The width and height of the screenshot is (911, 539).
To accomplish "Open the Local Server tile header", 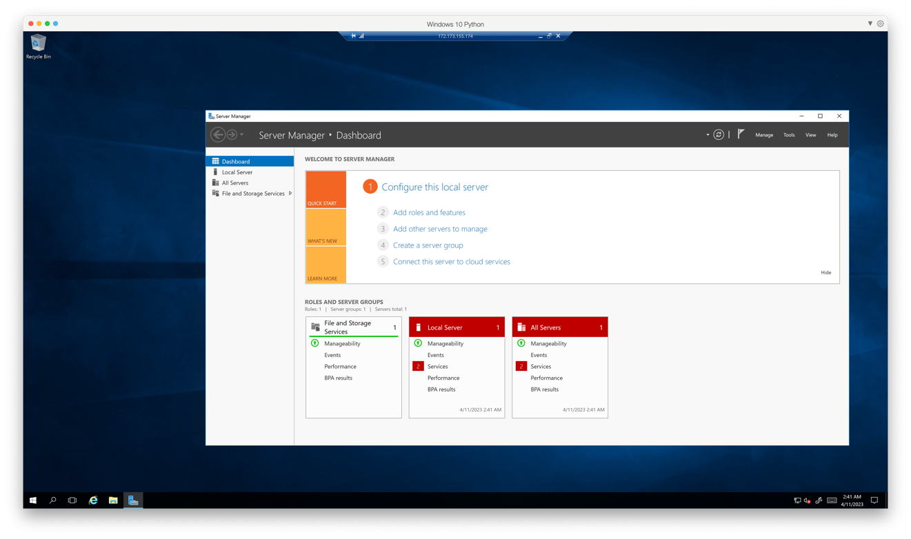I will tap(457, 327).
